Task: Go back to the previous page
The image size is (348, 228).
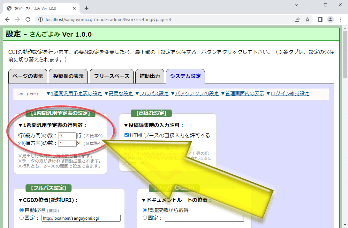Action: pos(7,19)
